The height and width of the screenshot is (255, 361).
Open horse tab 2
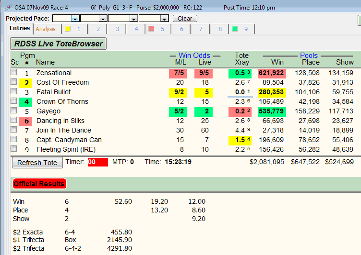click(x=98, y=29)
